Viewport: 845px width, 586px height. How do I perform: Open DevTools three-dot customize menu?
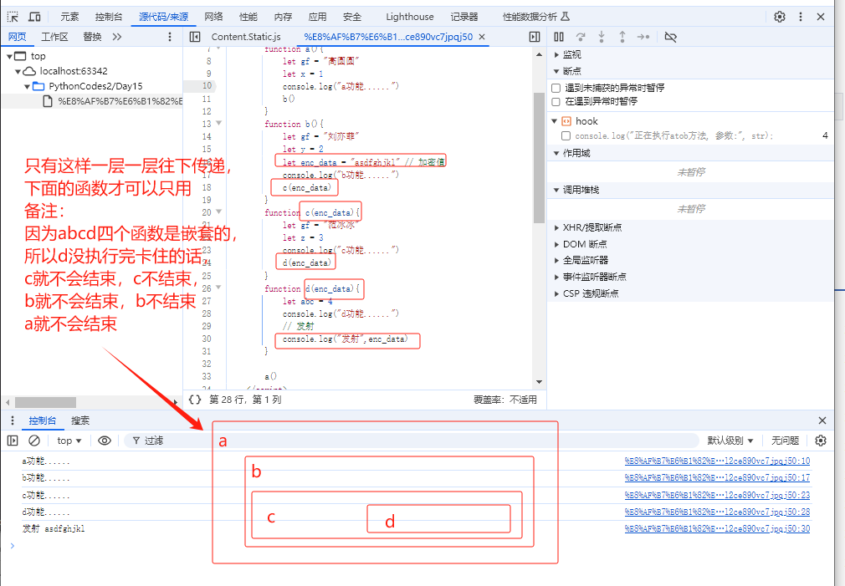pyautogui.click(x=801, y=17)
